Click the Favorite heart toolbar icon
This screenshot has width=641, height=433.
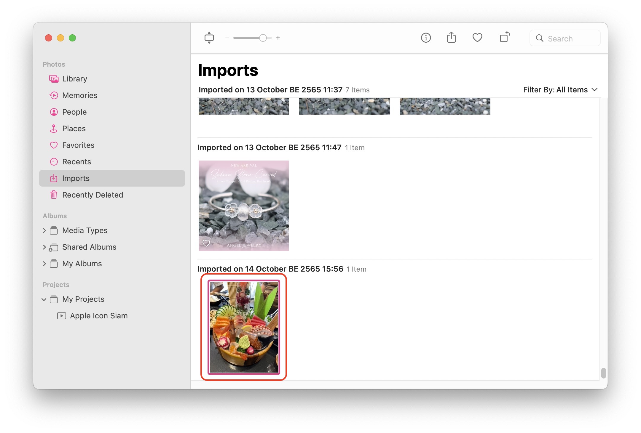477,38
